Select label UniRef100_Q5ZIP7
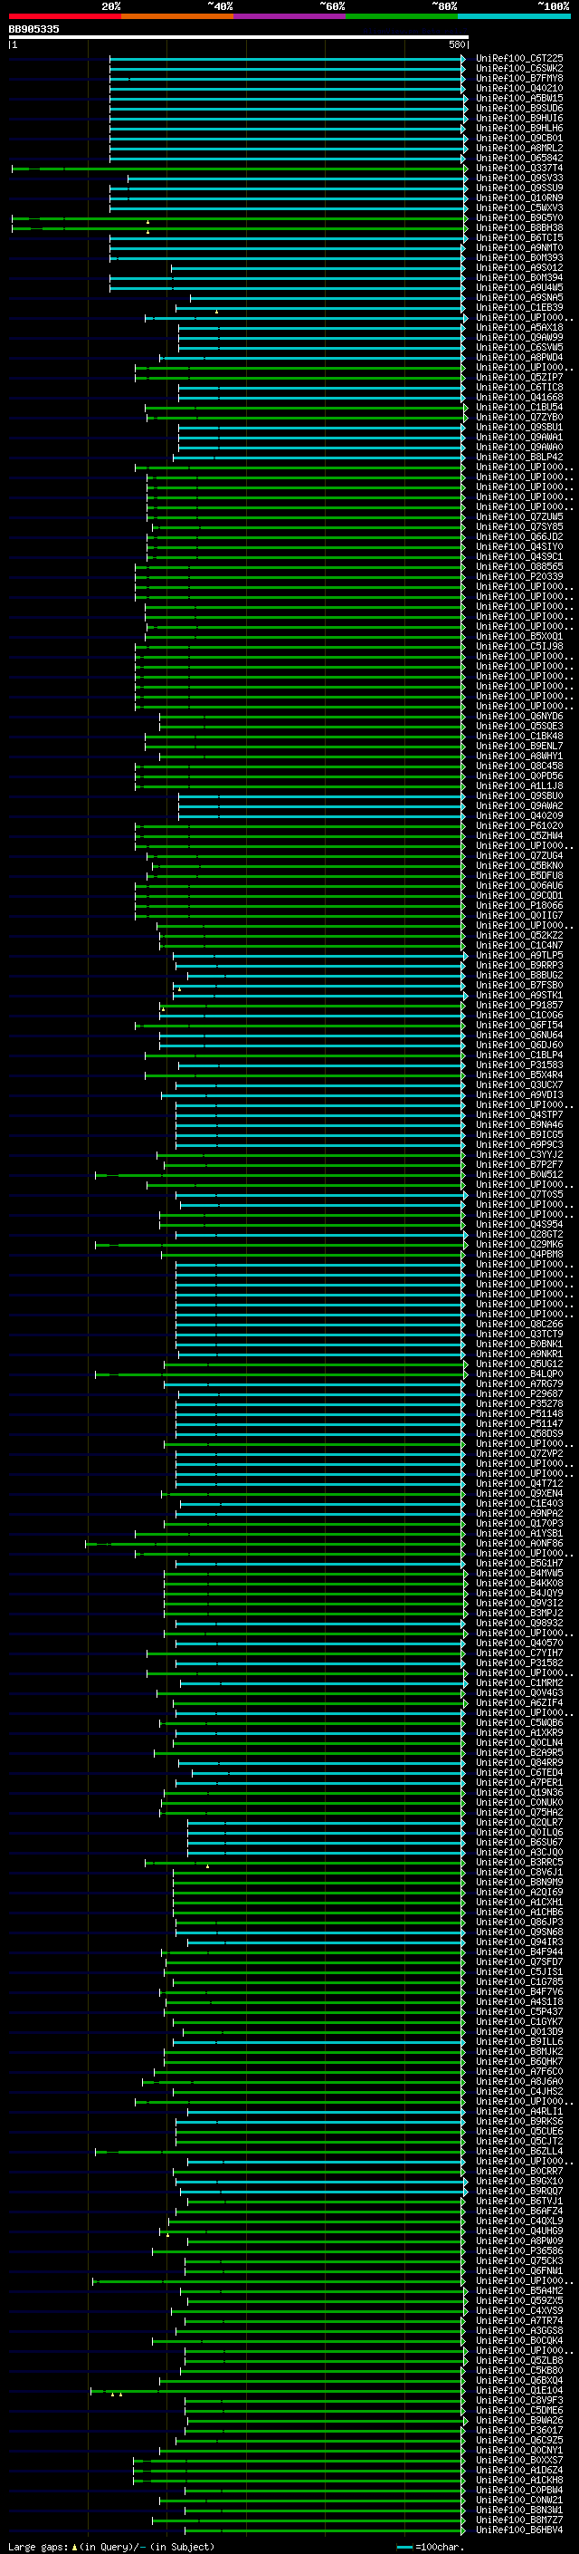 518,378
